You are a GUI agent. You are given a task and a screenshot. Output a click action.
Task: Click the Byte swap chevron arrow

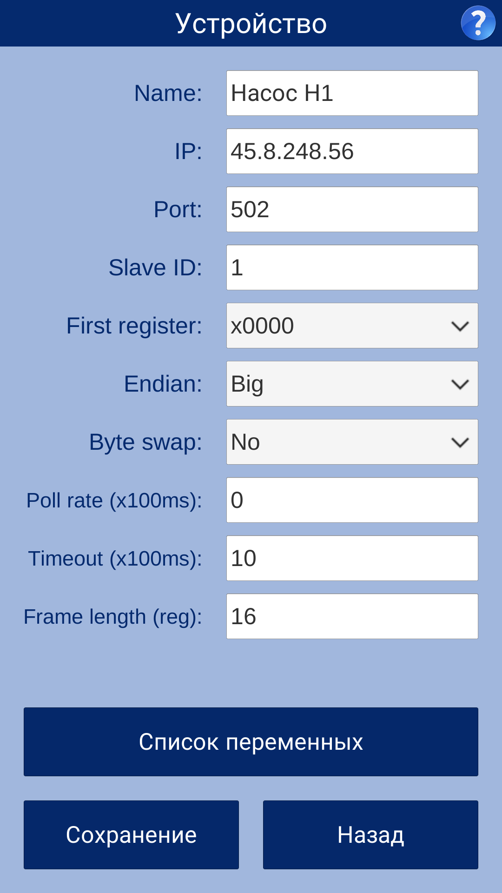[460, 442]
